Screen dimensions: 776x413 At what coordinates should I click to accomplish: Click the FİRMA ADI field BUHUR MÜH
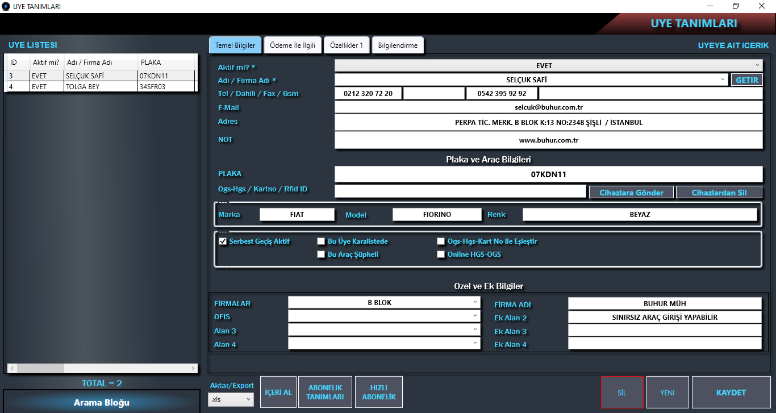[665, 303]
